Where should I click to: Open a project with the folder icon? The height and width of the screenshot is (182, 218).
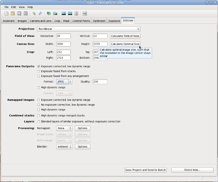click(x=13, y=13)
